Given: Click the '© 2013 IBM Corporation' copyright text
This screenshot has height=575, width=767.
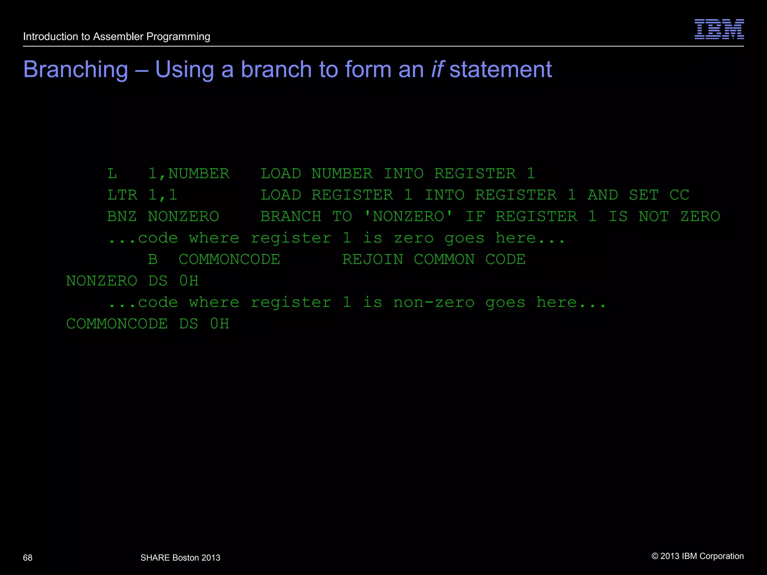Looking at the screenshot, I should click(x=698, y=556).
